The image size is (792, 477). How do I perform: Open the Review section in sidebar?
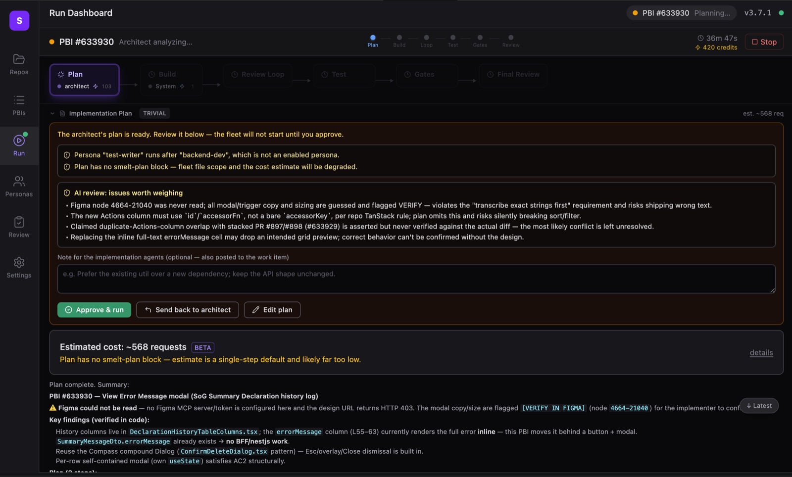(x=19, y=227)
